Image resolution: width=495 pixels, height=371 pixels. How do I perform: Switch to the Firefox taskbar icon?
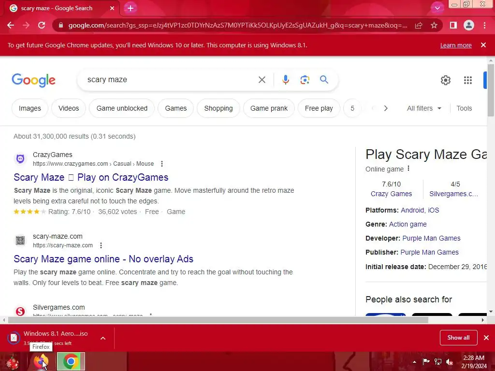pos(41,361)
